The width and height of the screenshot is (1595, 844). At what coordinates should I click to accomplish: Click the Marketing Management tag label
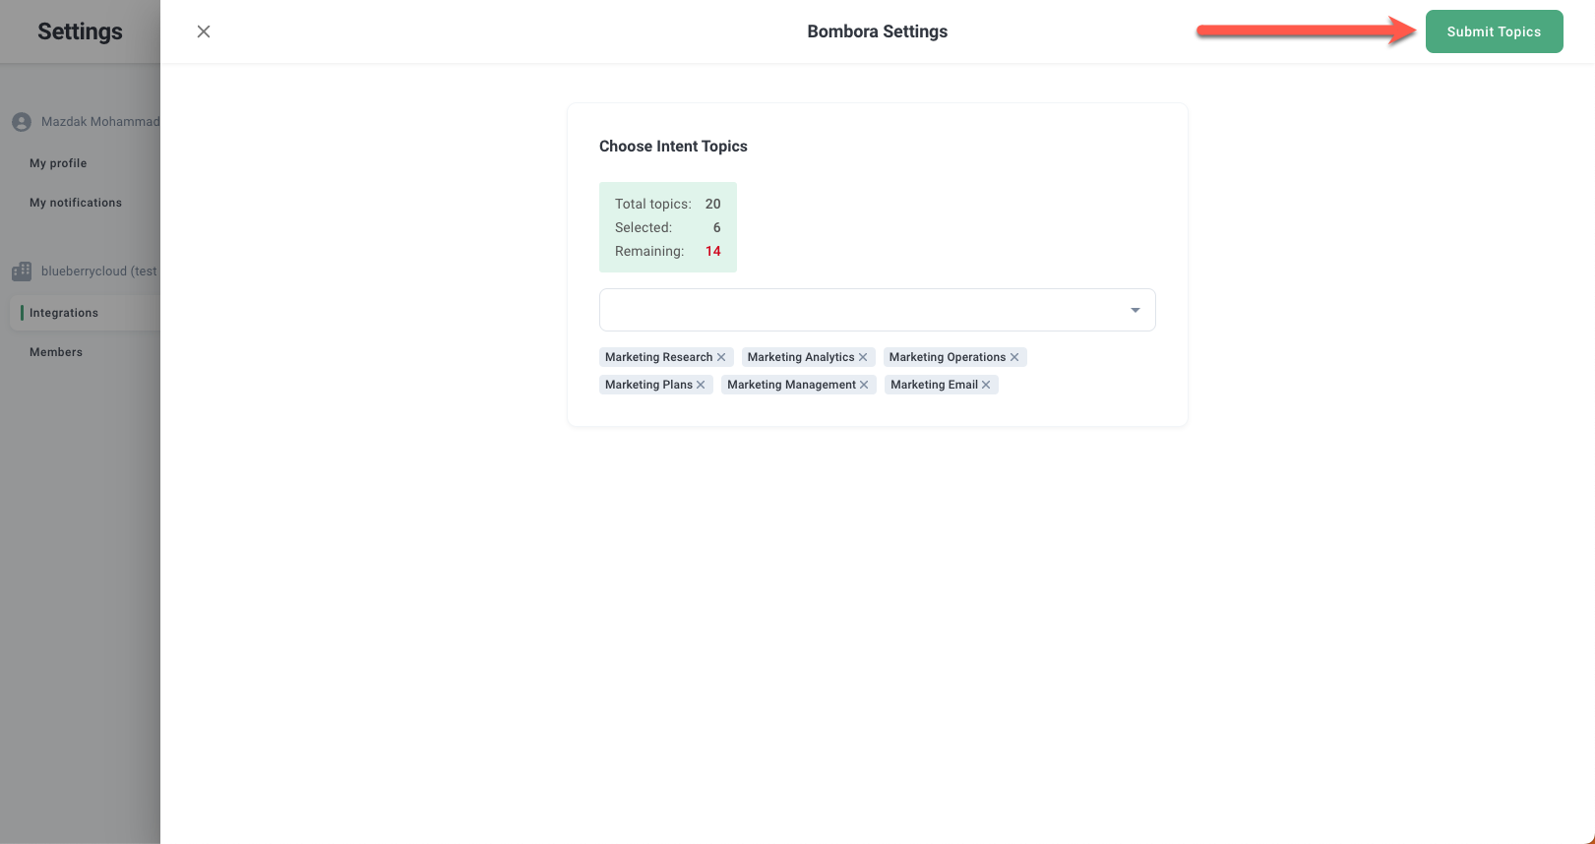[x=791, y=385]
